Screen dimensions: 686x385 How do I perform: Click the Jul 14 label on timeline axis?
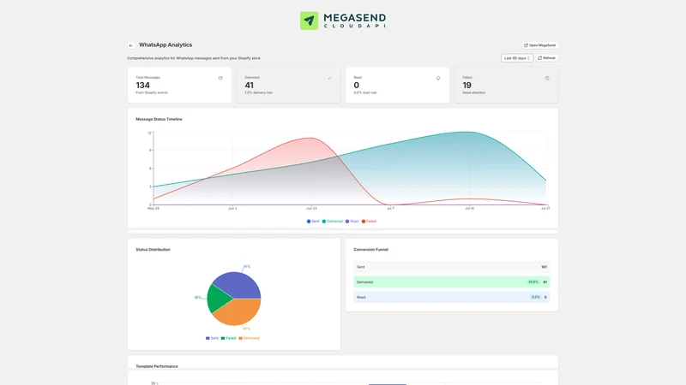click(x=469, y=209)
